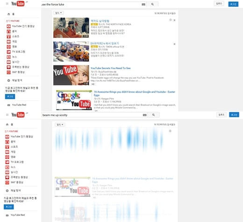Click the search magnifier beside 'beam me up scotty'
Screen dimensions: 243x222
[153, 115]
